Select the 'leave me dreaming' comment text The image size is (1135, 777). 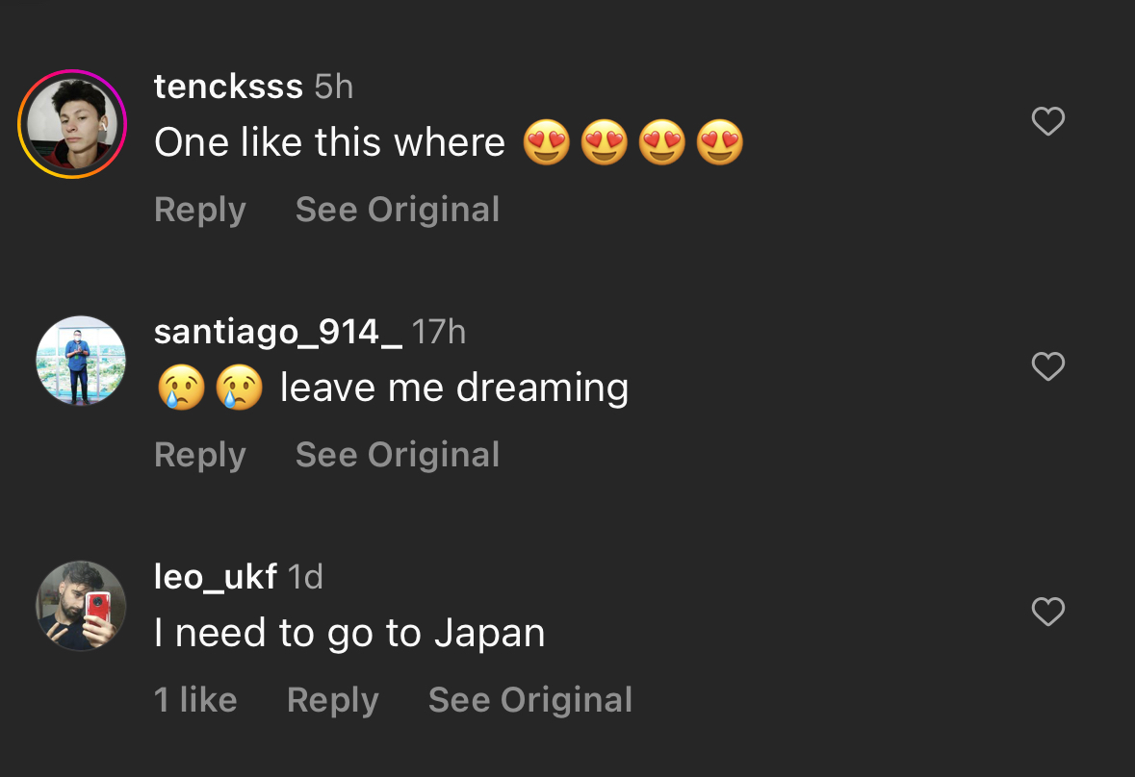(454, 388)
